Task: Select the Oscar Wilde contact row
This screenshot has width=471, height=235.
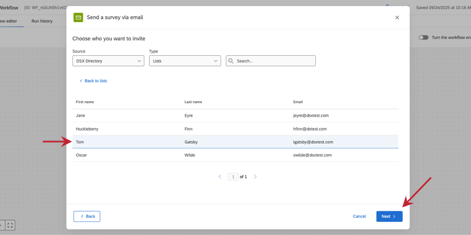Action: 235,155
